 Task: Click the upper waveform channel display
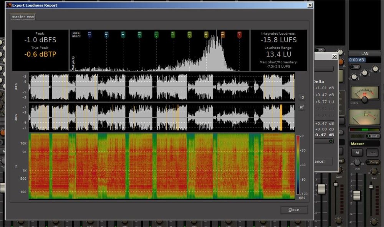click(162, 87)
